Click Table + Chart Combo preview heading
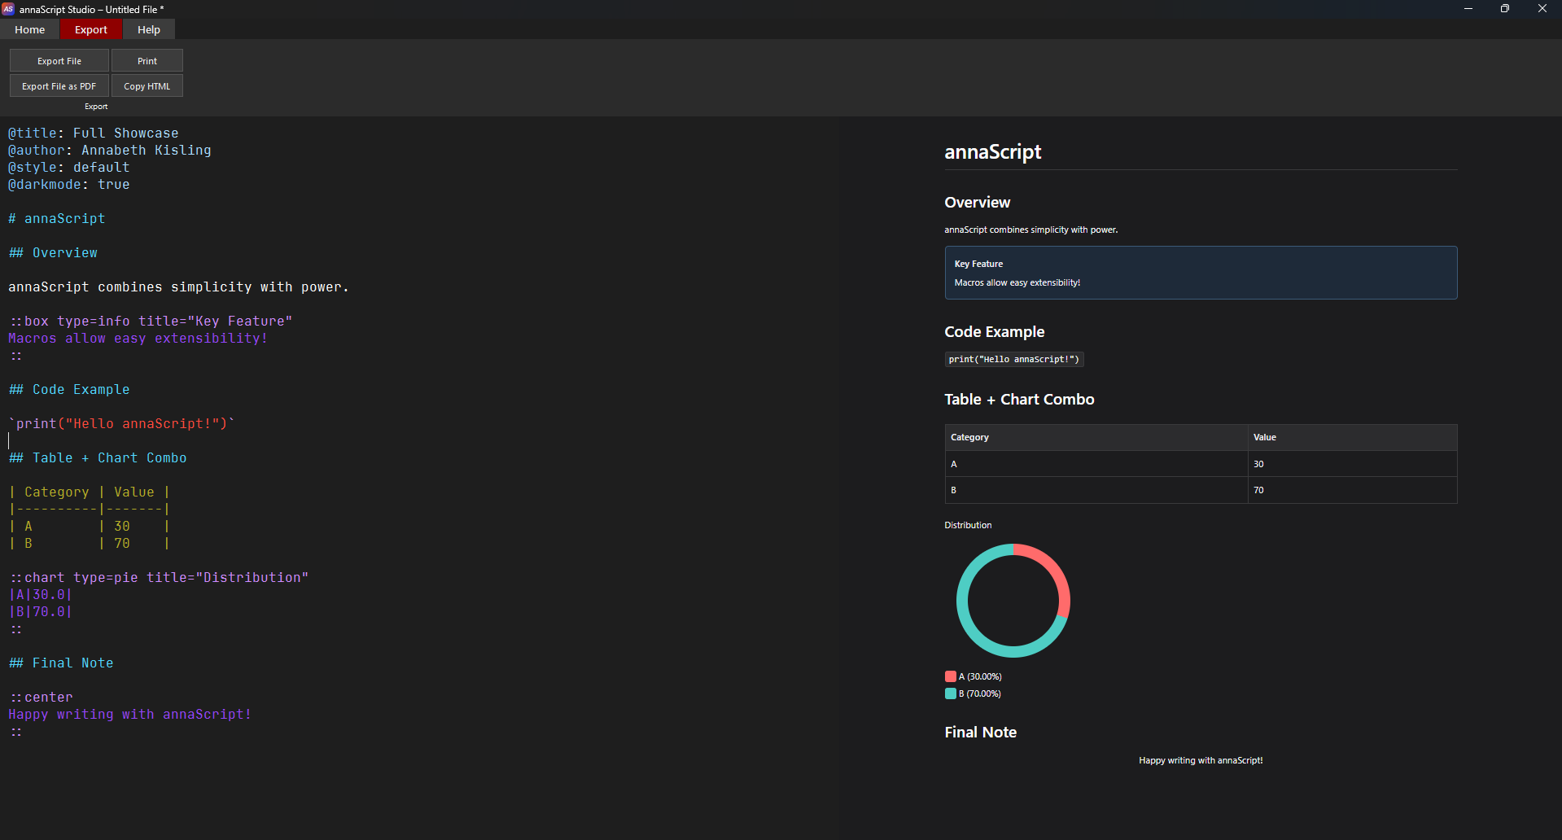 tap(1019, 400)
